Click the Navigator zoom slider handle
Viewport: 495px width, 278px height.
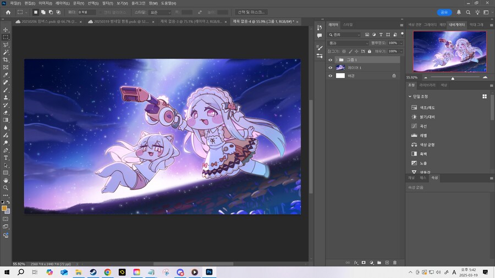pyautogui.click(x=453, y=78)
